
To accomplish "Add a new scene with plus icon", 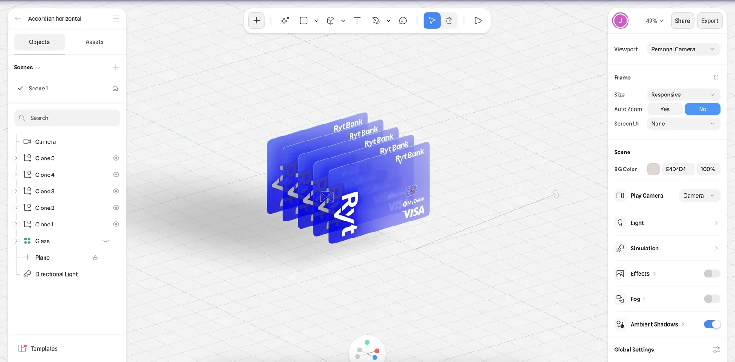I will coord(116,67).
